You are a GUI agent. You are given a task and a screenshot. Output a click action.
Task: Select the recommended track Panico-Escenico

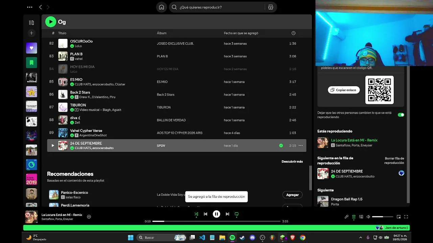(x=74, y=192)
